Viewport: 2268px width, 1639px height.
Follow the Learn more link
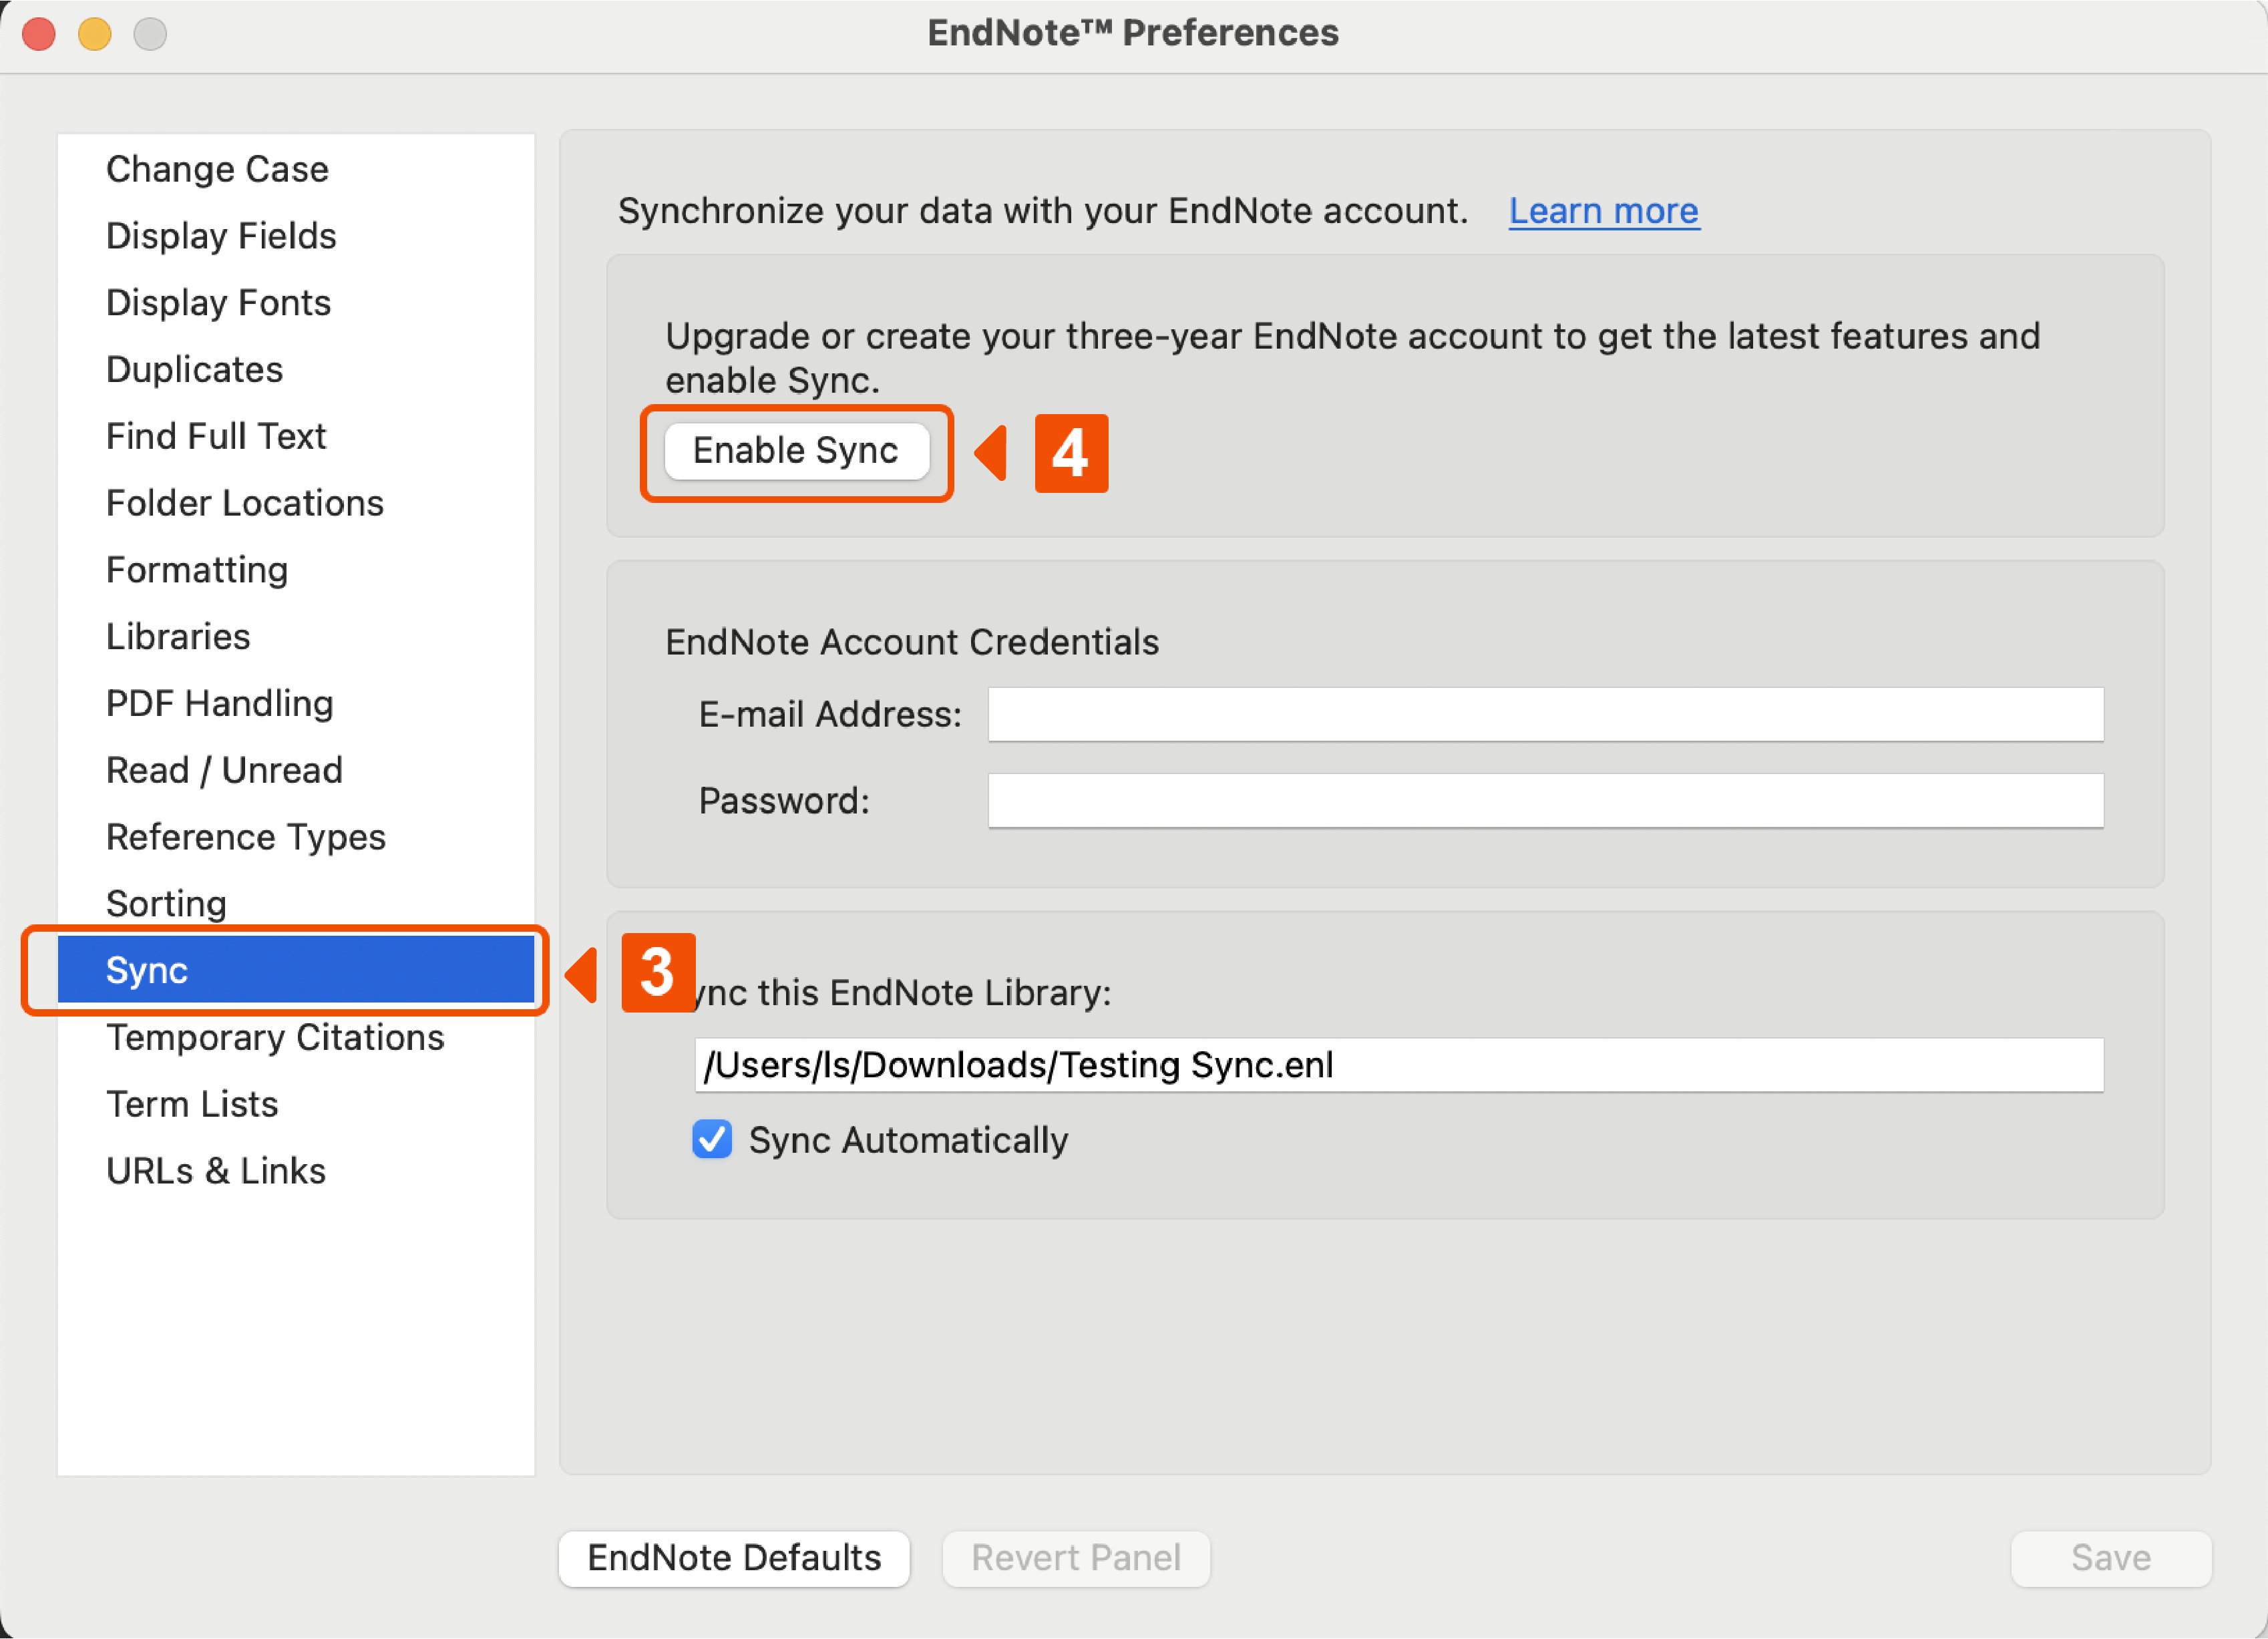point(1603,211)
